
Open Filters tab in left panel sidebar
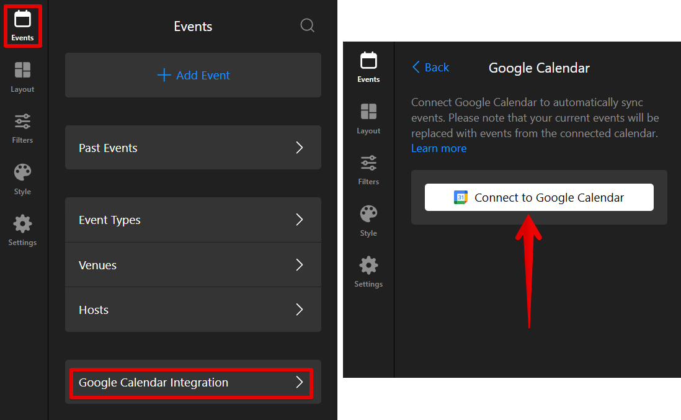[x=22, y=128]
